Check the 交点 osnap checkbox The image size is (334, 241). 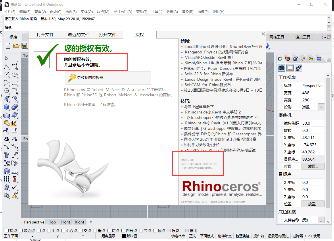pos(81,231)
